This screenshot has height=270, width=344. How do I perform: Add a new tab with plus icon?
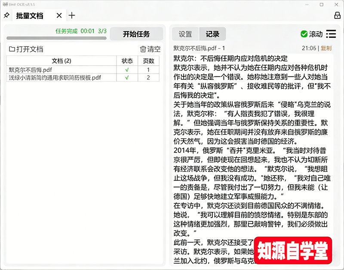(72, 15)
